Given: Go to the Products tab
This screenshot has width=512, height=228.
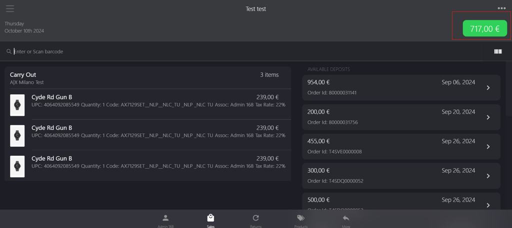Looking at the screenshot, I should pos(300,221).
